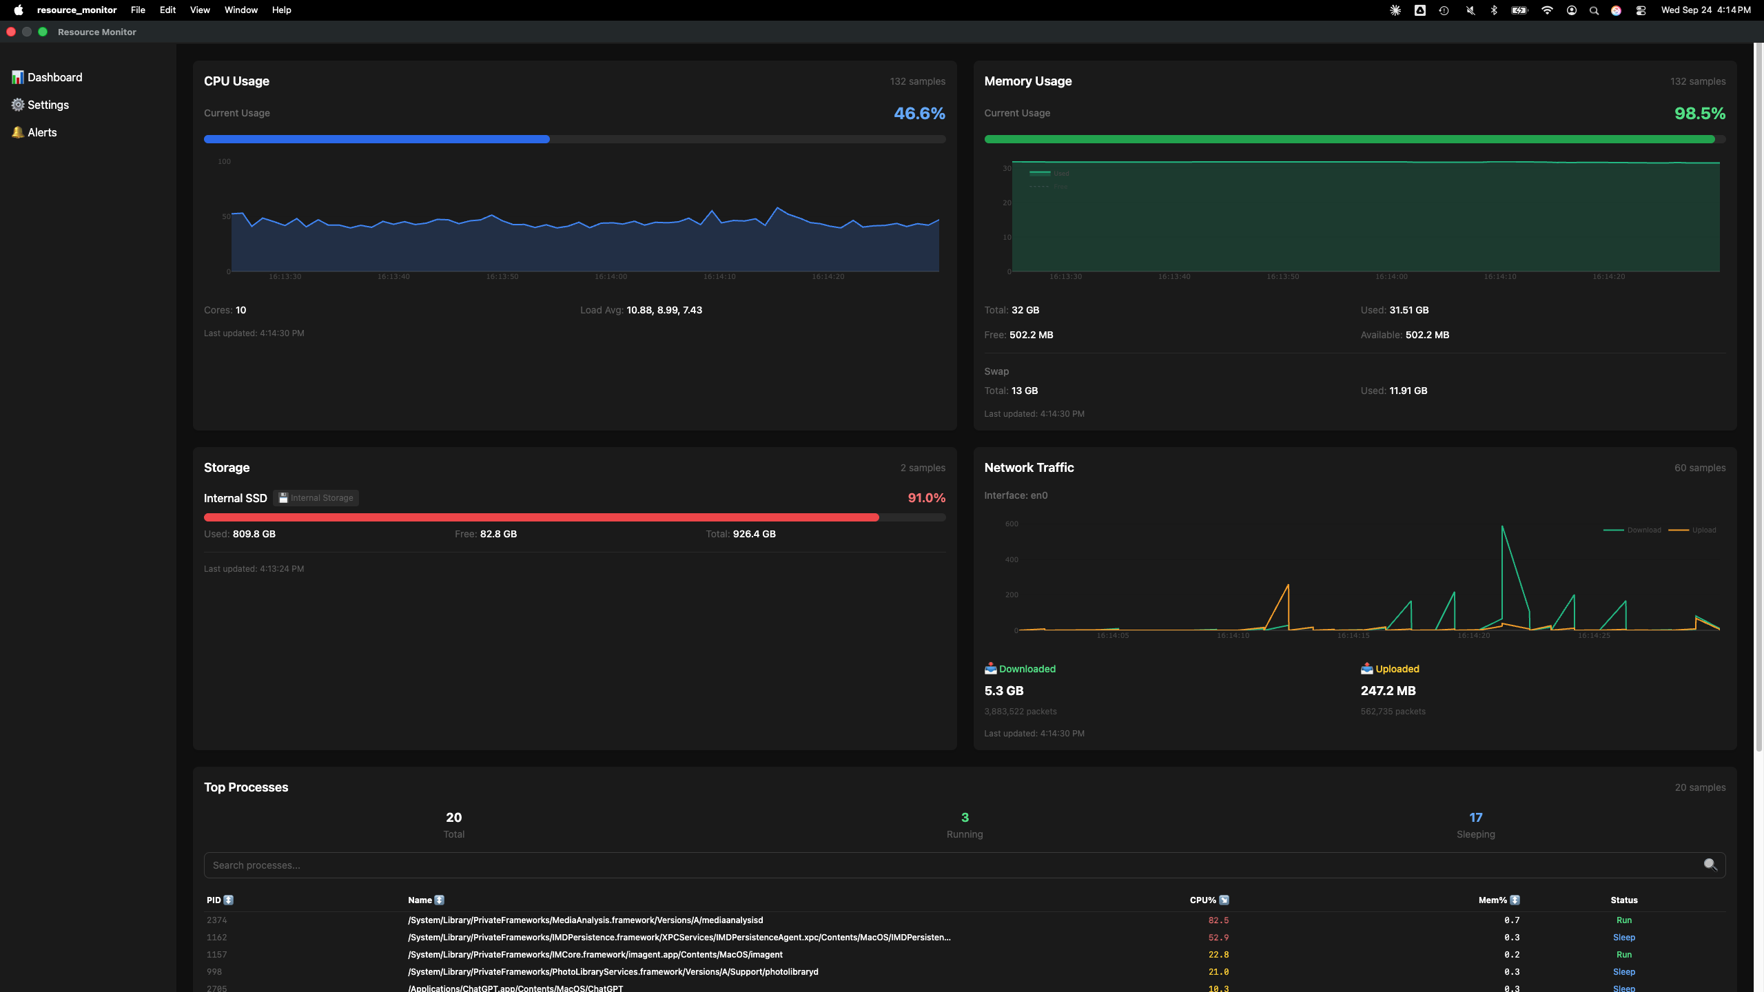Click the Dashboard chart icon in sidebar
The width and height of the screenshot is (1764, 992).
(18, 77)
